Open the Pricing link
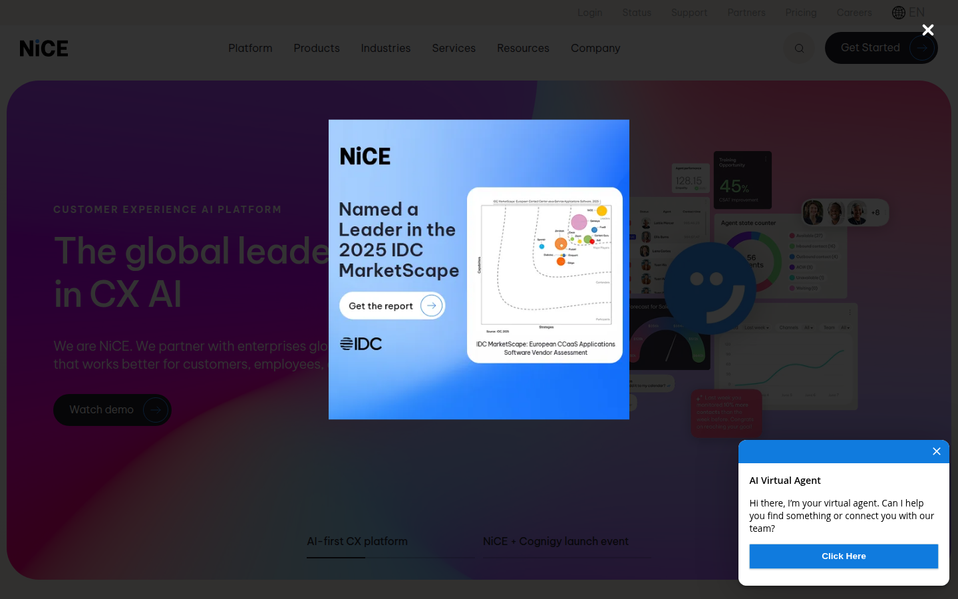The image size is (958, 599). (801, 13)
